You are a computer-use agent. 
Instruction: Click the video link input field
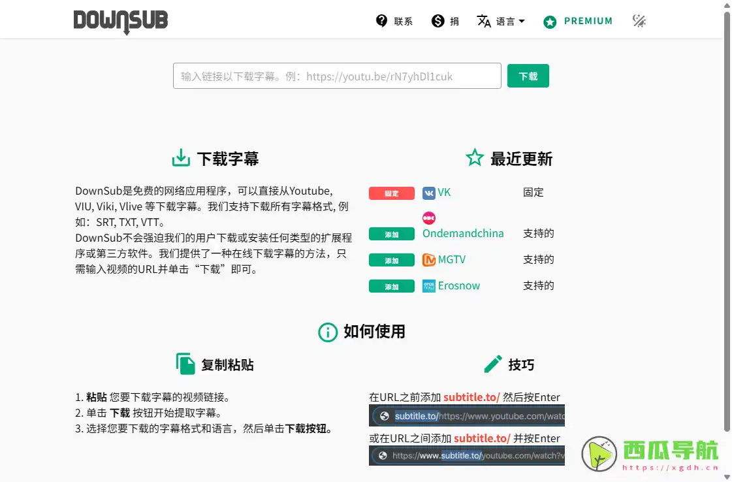337,76
